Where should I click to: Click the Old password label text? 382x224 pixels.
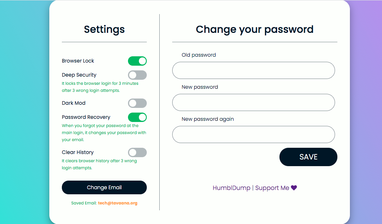[x=199, y=55]
